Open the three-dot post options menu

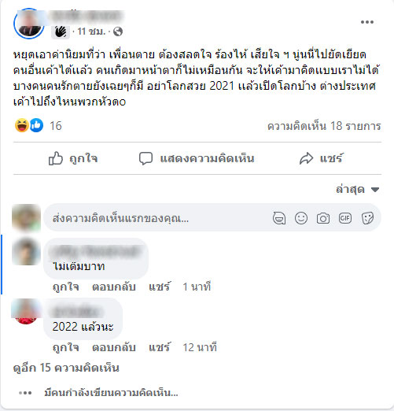pos(367,22)
